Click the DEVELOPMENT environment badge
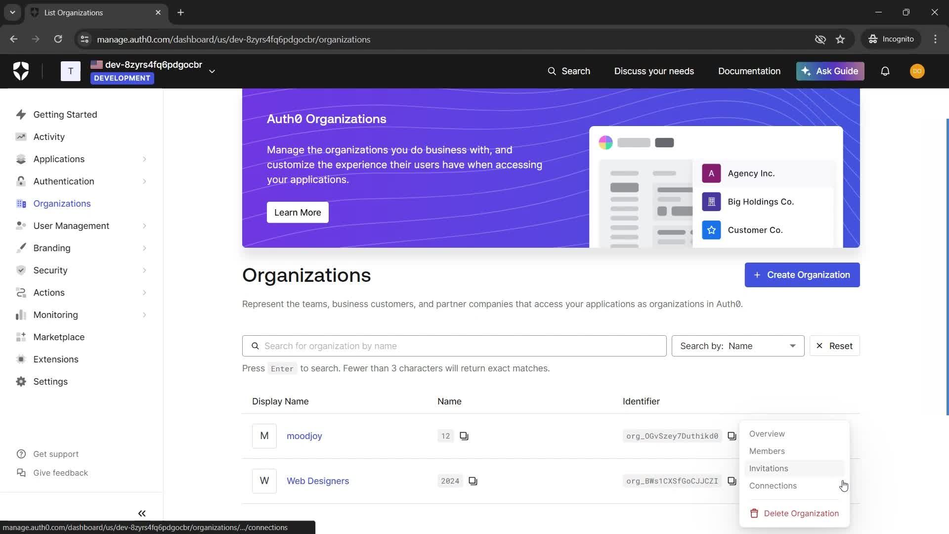This screenshot has height=534, width=949. pos(122,78)
